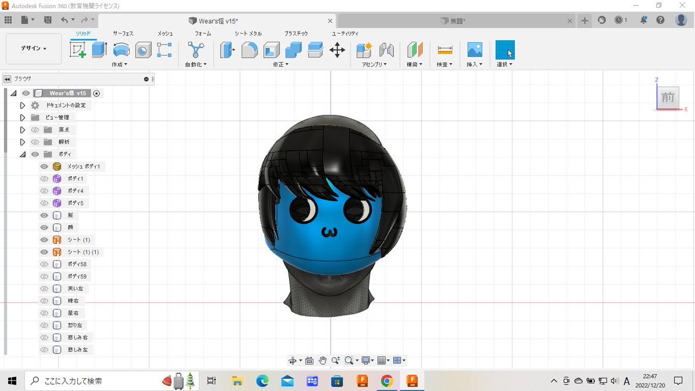Viewport: 695px width, 391px height.
Task: Hide the 顔 body
Action: (44, 227)
